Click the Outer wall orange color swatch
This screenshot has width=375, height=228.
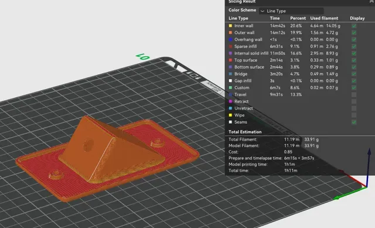coord(230,33)
